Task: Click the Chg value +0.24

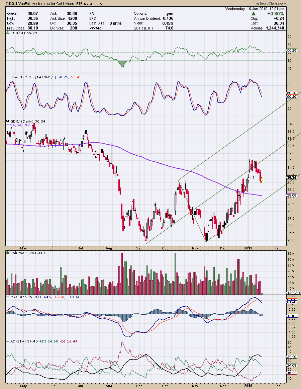Action: [x=279, y=18]
